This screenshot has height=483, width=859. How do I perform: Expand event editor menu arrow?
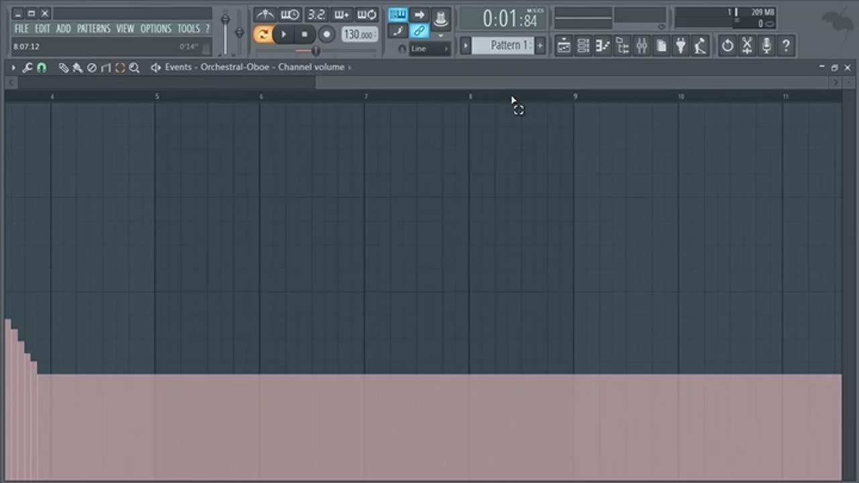tap(13, 68)
